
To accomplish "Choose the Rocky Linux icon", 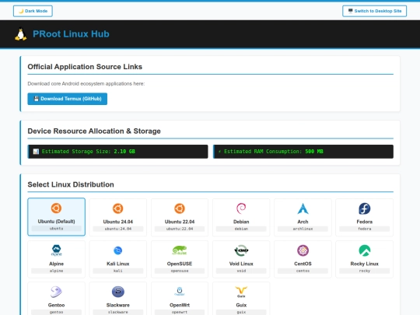I will [364, 250].
